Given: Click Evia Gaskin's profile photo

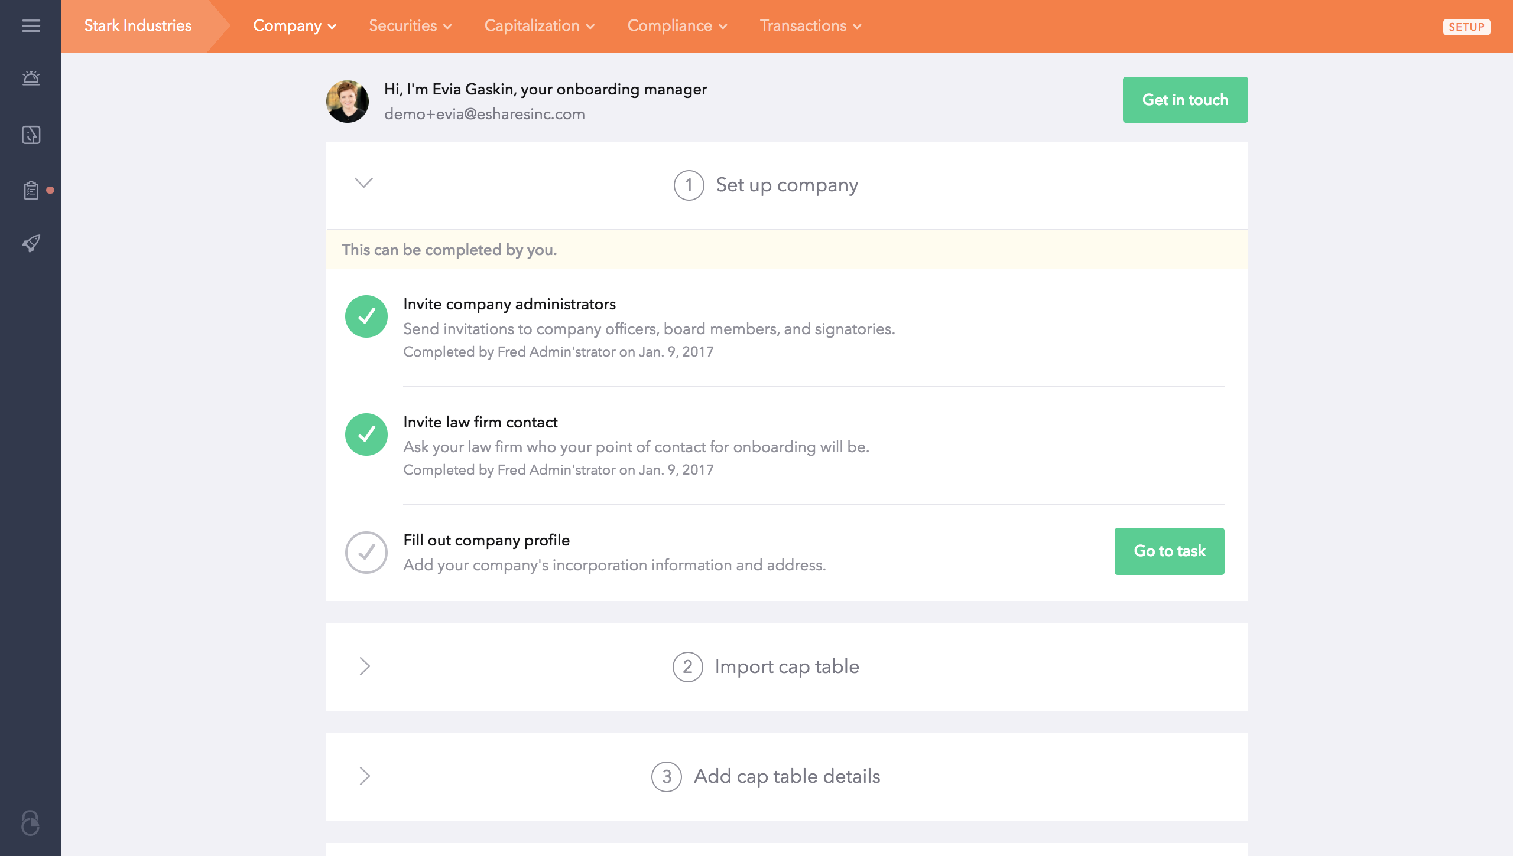Looking at the screenshot, I should click(x=348, y=102).
